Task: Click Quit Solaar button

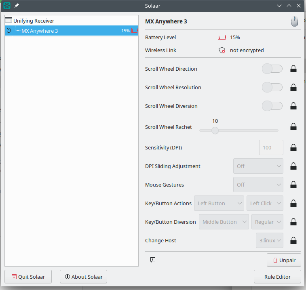Action: [x=28, y=277]
